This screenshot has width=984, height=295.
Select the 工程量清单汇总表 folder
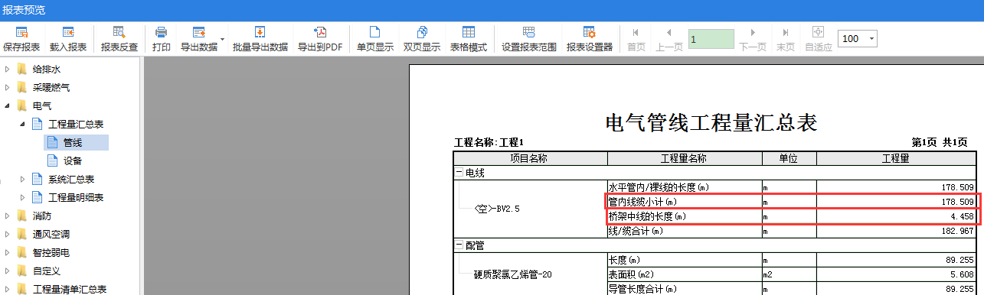click(69, 289)
